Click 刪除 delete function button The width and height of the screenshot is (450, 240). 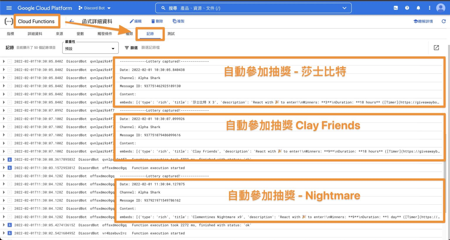157,21
